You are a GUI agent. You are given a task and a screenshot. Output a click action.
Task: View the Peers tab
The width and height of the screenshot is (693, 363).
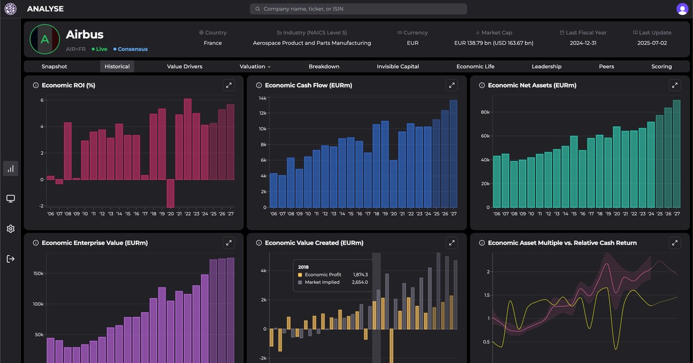pyautogui.click(x=606, y=67)
